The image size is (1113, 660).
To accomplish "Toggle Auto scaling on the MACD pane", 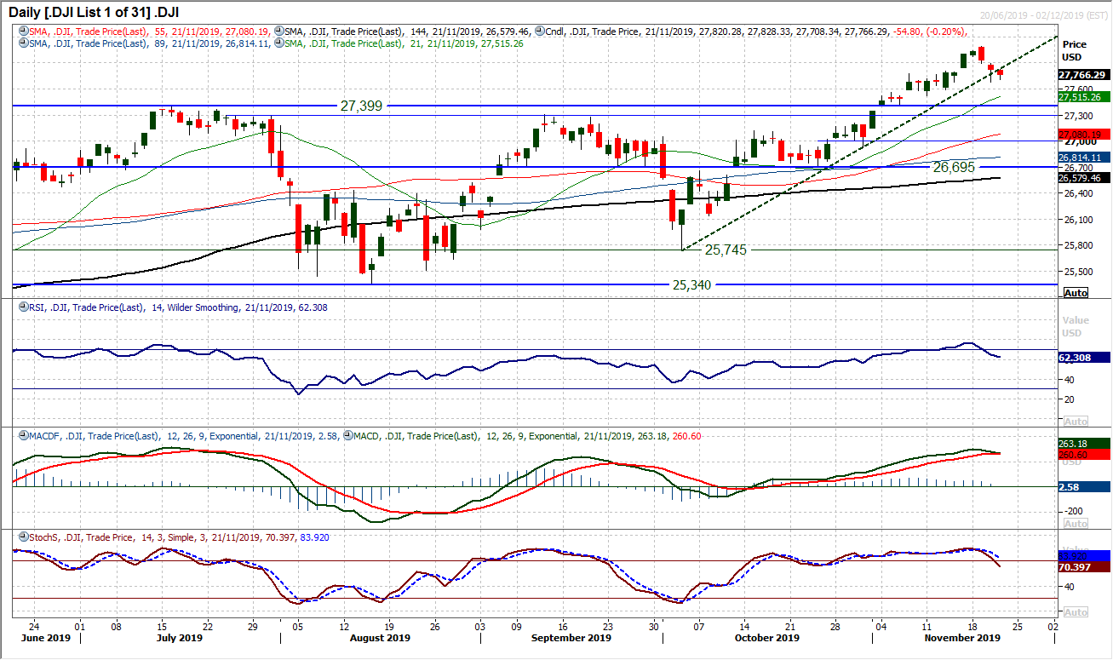I will coord(1076,521).
